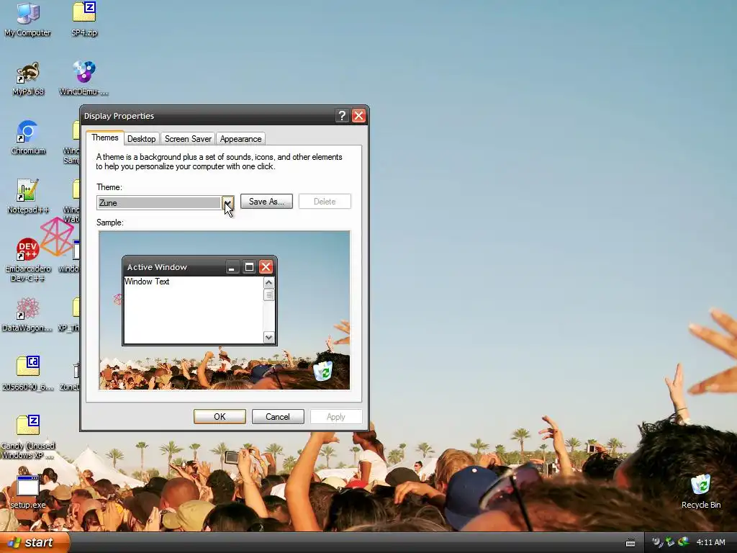Screen dimensions: 737x553
Task: Click the OK button
Action: (x=220, y=417)
